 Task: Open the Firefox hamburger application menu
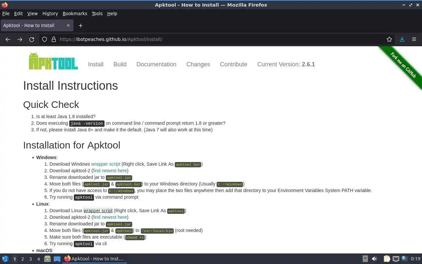tap(414, 39)
